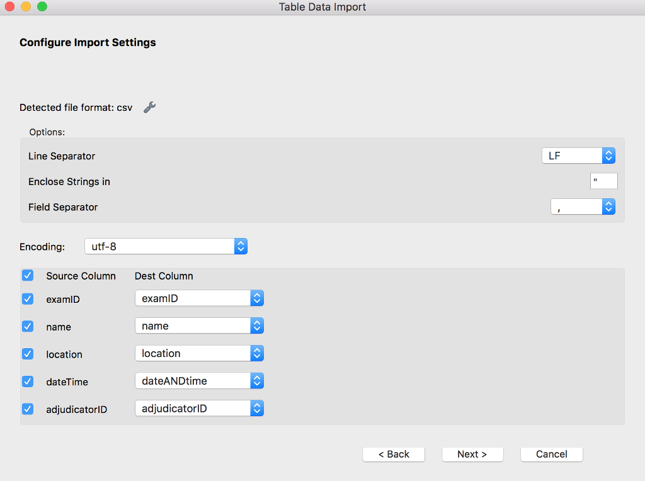Viewport: 645px width, 481px height.
Task: Uncheck the location source column checkbox
Action: click(x=28, y=354)
